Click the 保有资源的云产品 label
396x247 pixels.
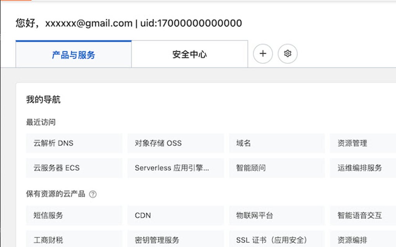[56, 194]
